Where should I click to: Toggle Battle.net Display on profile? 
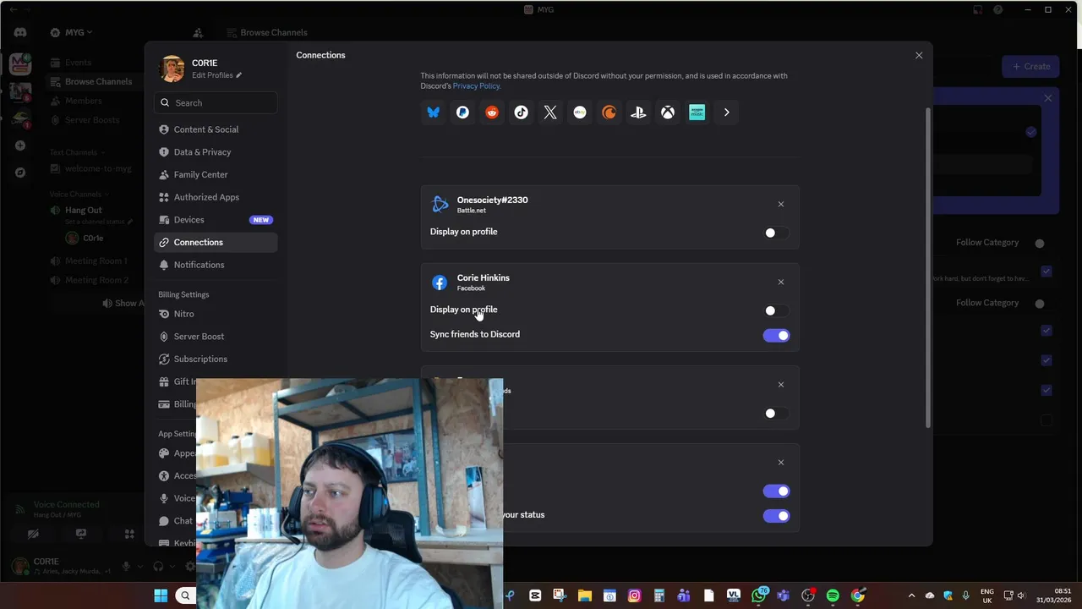pyautogui.click(x=776, y=233)
